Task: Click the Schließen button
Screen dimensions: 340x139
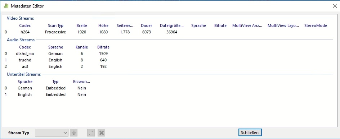Action: 250,132
